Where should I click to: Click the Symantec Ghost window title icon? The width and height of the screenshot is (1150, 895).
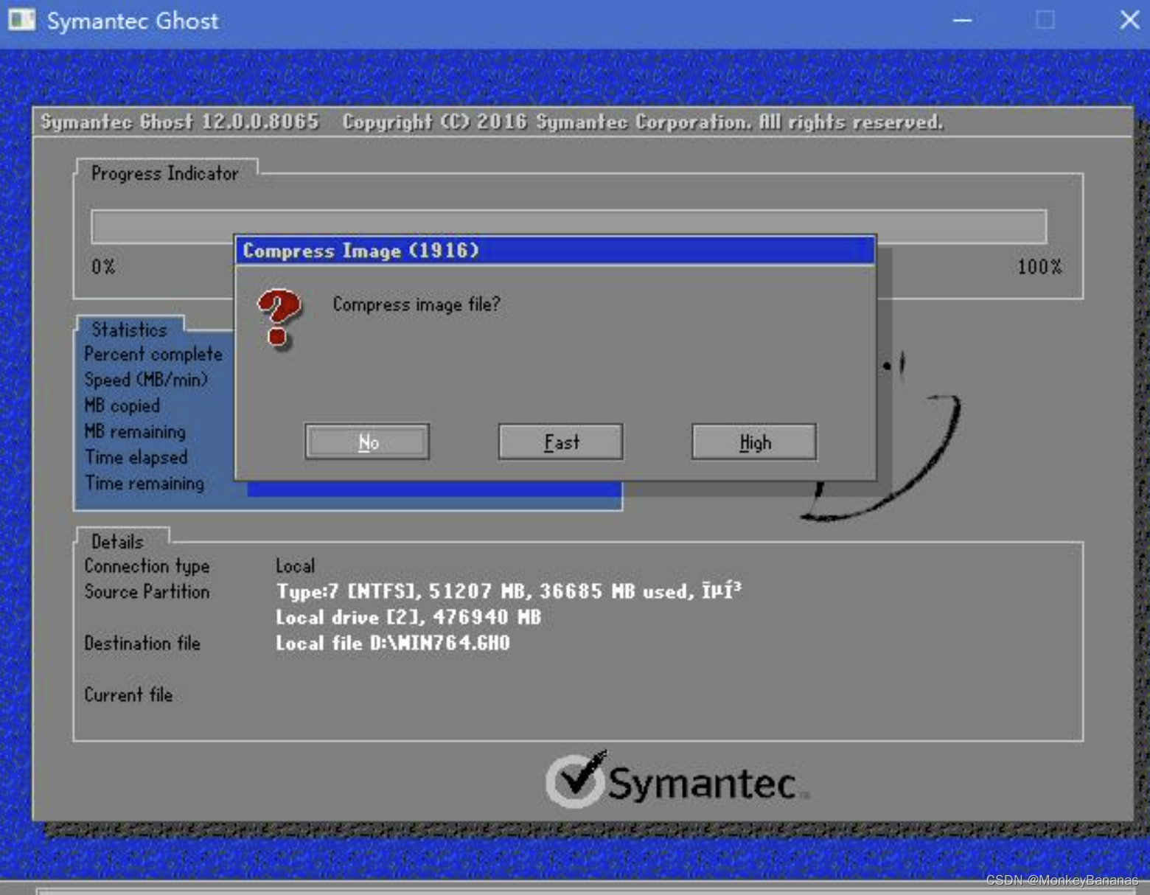point(21,20)
